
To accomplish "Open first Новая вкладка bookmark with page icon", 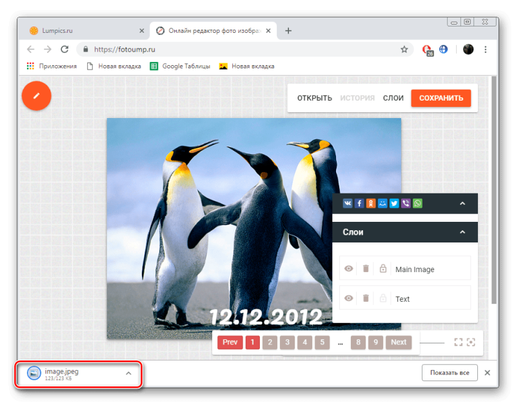I will point(114,66).
